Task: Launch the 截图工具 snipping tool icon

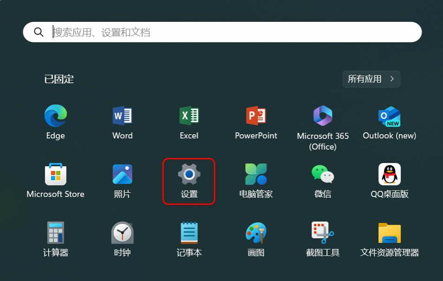Action: pyautogui.click(x=323, y=233)
